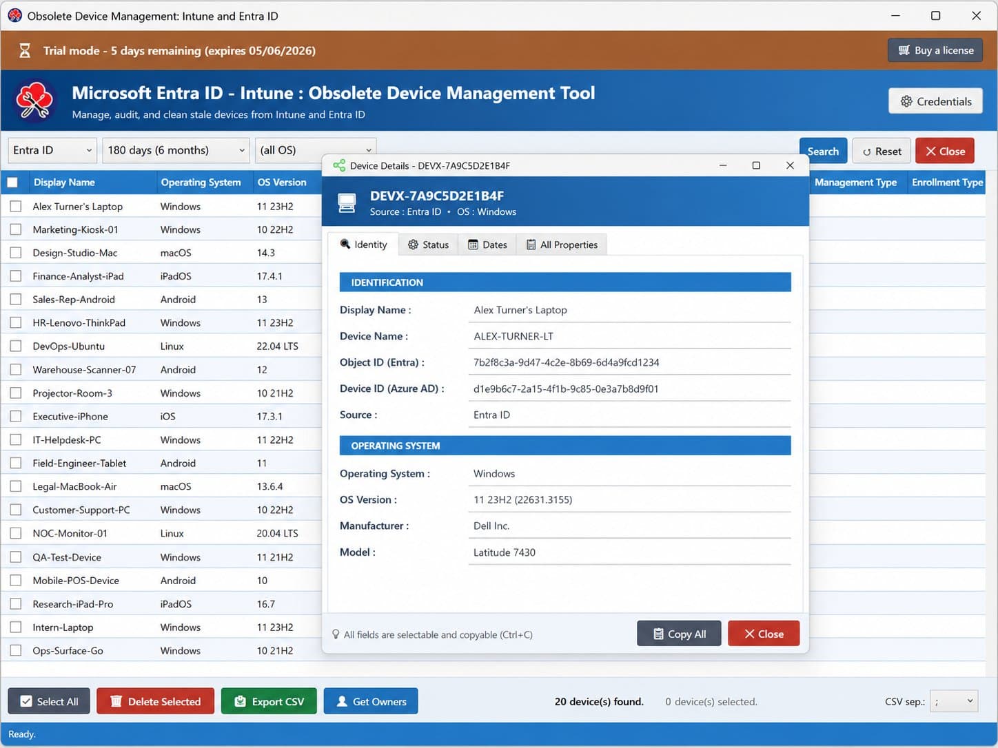Click the gear icon in Credentials button
Viewport: 998px width, 748px height.
pos(906,101)
